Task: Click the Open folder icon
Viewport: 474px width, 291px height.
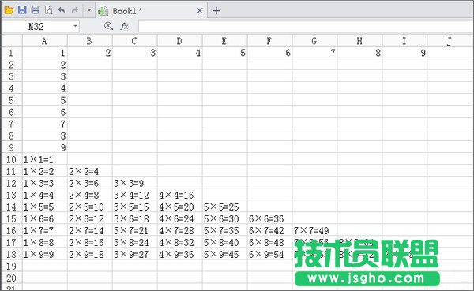Action: (9, 10)
